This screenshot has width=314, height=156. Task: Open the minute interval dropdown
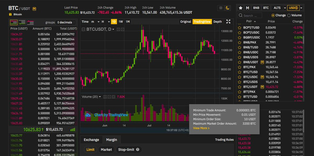click(x=98, y=22)
